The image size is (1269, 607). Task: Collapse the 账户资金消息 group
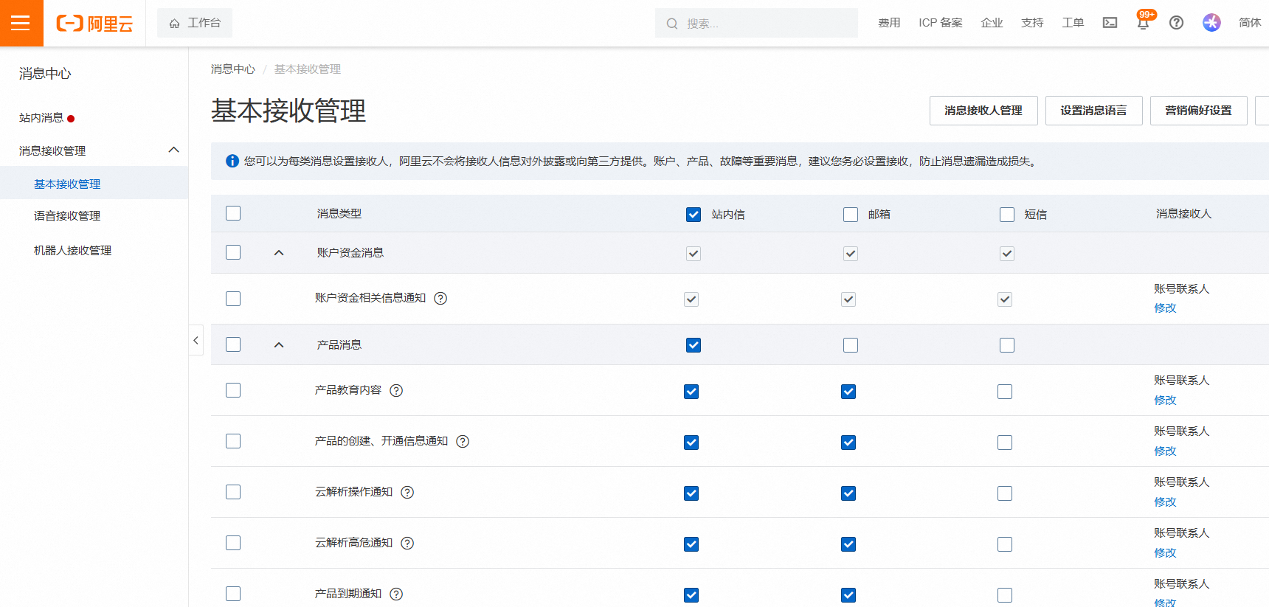[279, 253]
